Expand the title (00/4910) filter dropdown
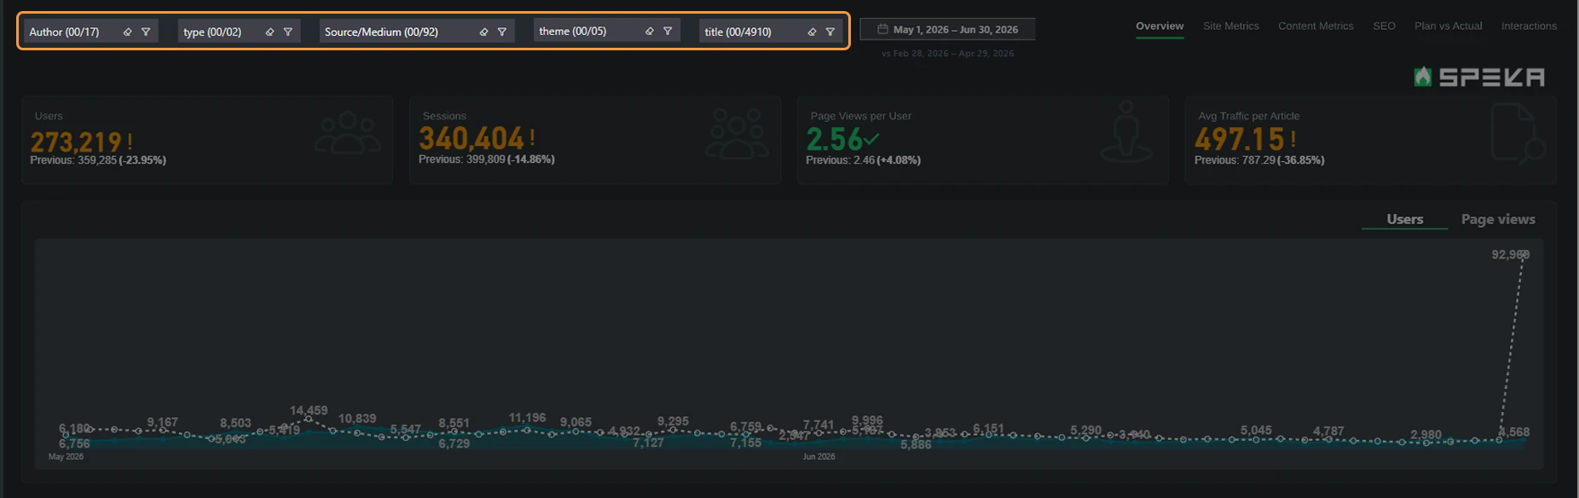The height and width of the screenshot is (498, 1579). pyautogui.click(x=771, y=32)
